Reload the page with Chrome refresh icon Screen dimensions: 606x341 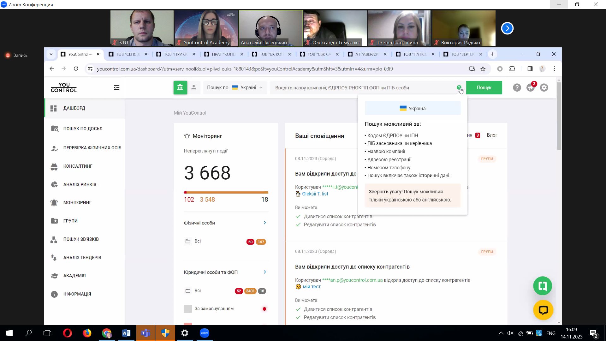[76, 69]
